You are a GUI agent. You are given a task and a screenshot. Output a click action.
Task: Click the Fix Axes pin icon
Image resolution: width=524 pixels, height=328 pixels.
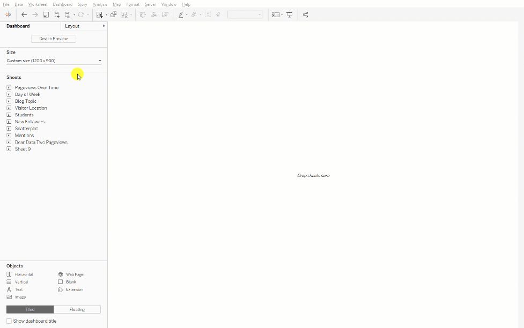coord(218,14)
